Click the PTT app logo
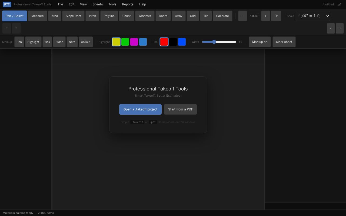This screenshot has width=346, height=216. click(x=7, y=4)
